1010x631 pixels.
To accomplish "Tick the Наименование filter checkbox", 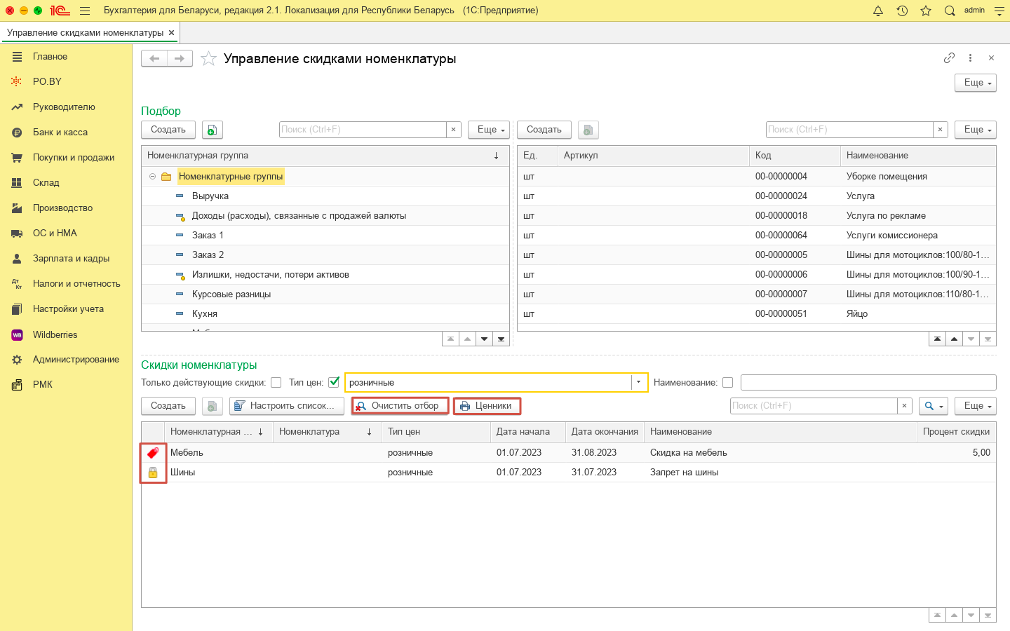I will coord(727,383).
